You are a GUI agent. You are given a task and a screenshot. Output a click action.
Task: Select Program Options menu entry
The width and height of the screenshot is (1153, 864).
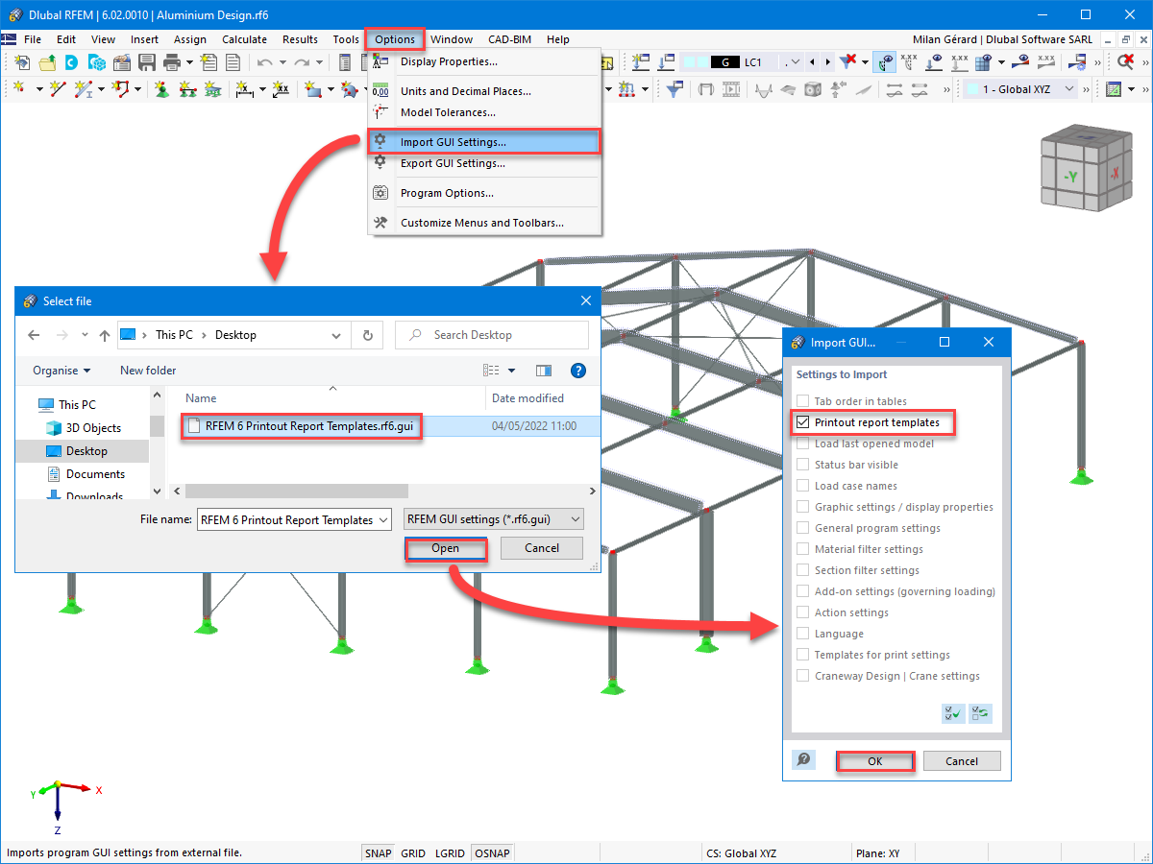click(x=484, y=193)
